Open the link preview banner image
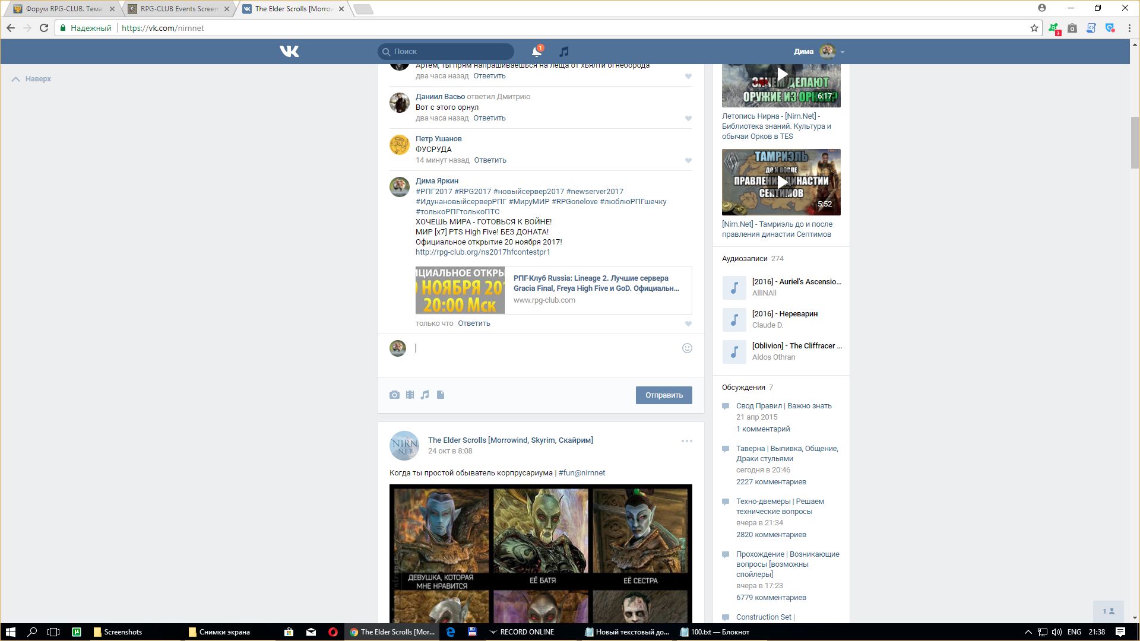Image resolution: width=1140 pixels, height=641 pixels. pyautogui.click(x=460, y=290)
